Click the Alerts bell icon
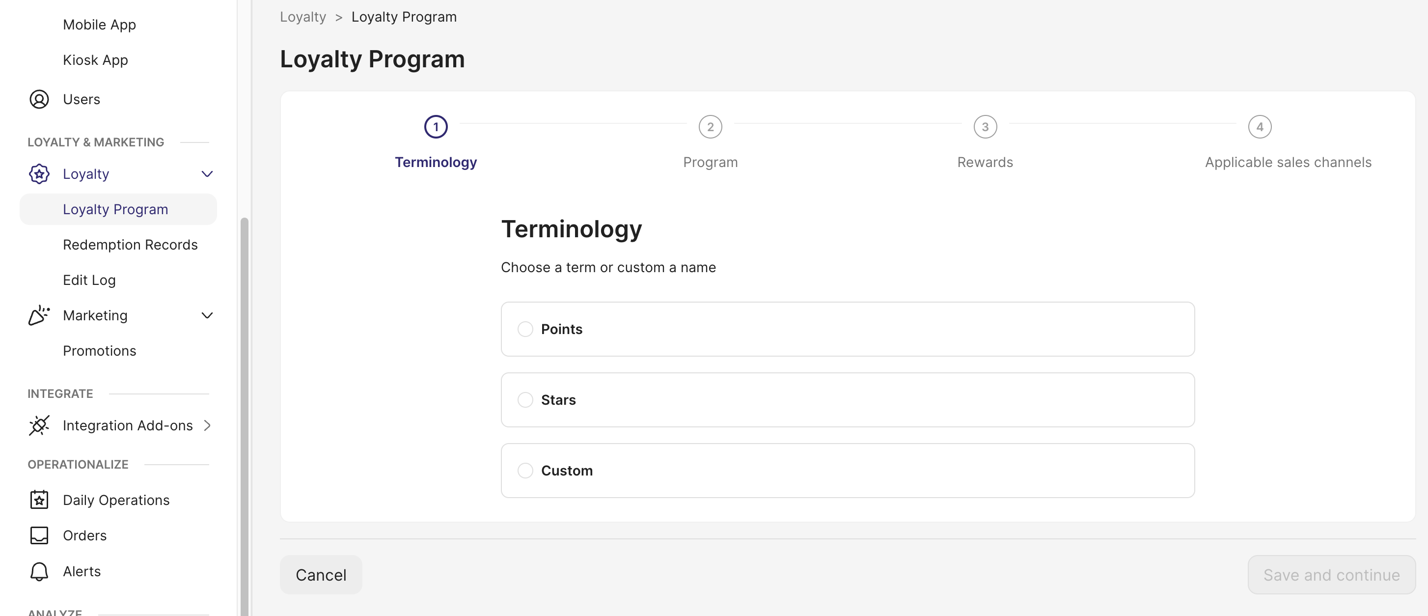The width and height of the screenshot is (1428, 616). (x=39, y=571)
